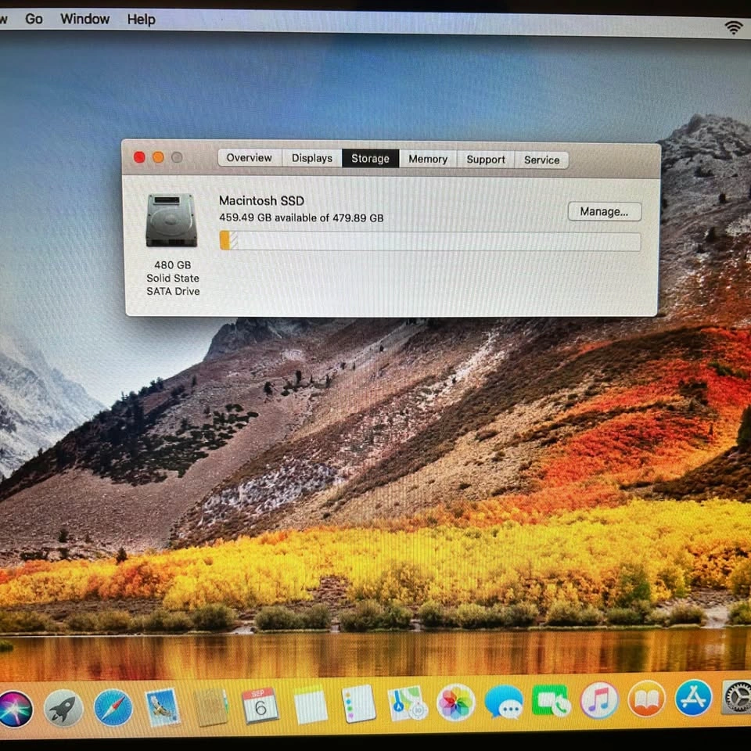Select the Storage tab

(x=370, y=159)
